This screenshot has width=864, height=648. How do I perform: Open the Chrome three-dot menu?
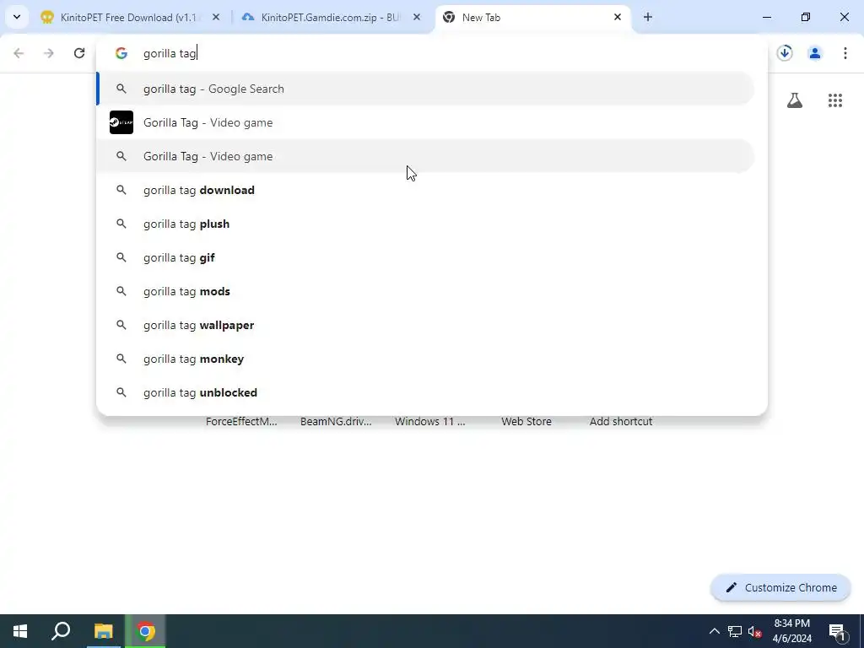pyautogui.click(x=845, y=53)
